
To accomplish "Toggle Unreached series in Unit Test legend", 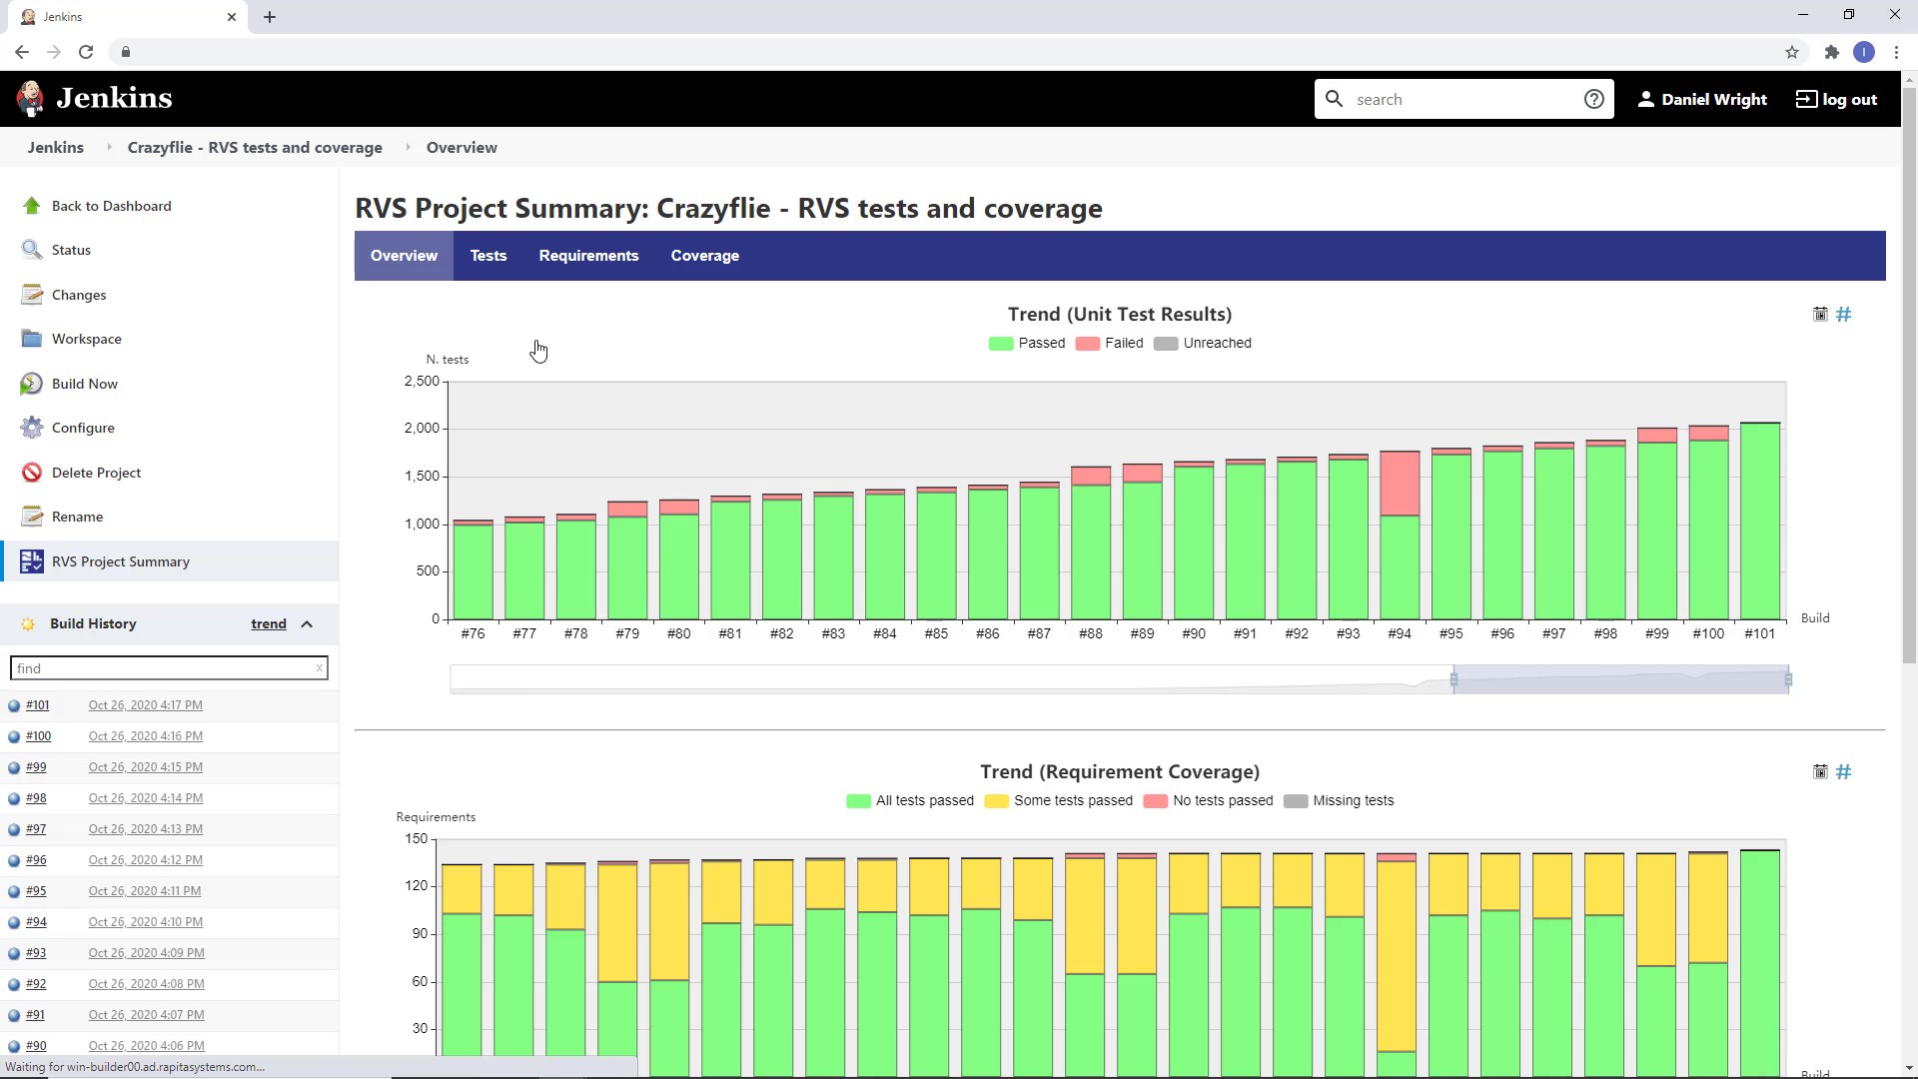I will pyautogui.click(x=1203, y=344).
